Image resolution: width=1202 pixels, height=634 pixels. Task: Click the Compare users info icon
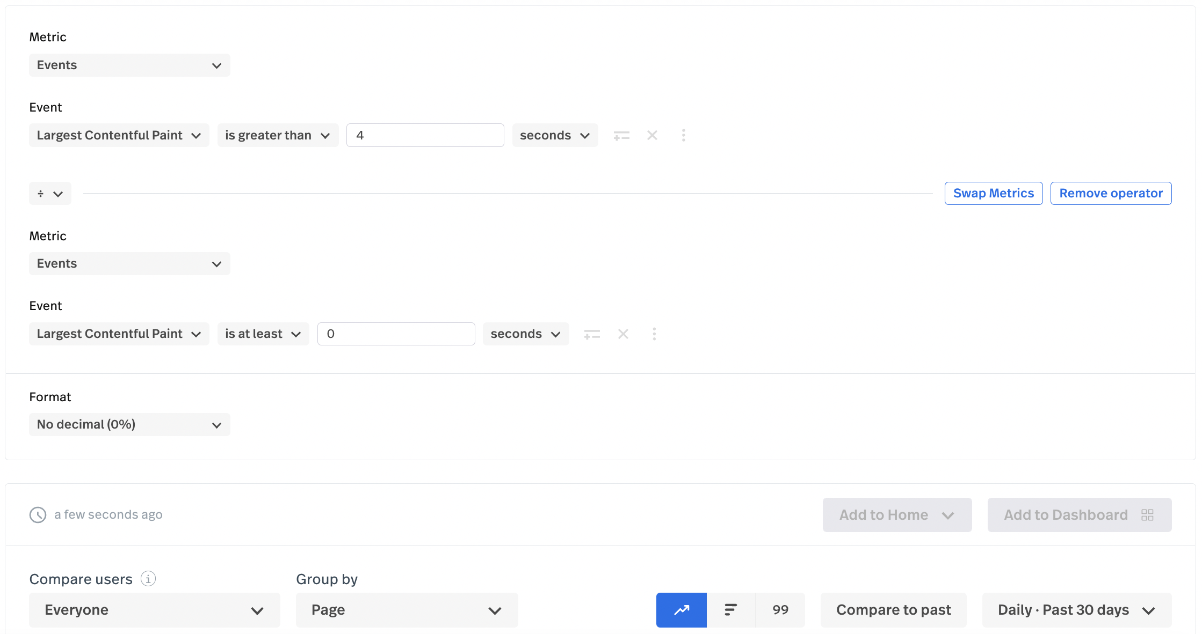tap(148, 579)
